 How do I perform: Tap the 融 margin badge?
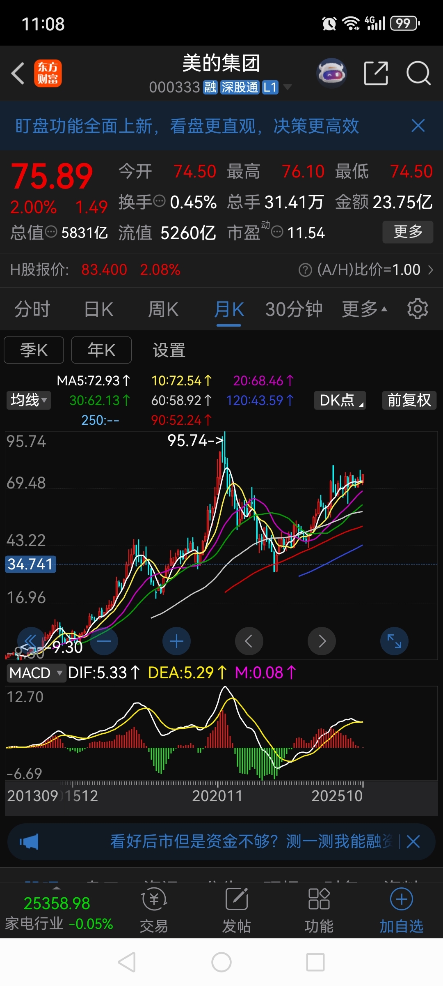[x=210, y=87]
